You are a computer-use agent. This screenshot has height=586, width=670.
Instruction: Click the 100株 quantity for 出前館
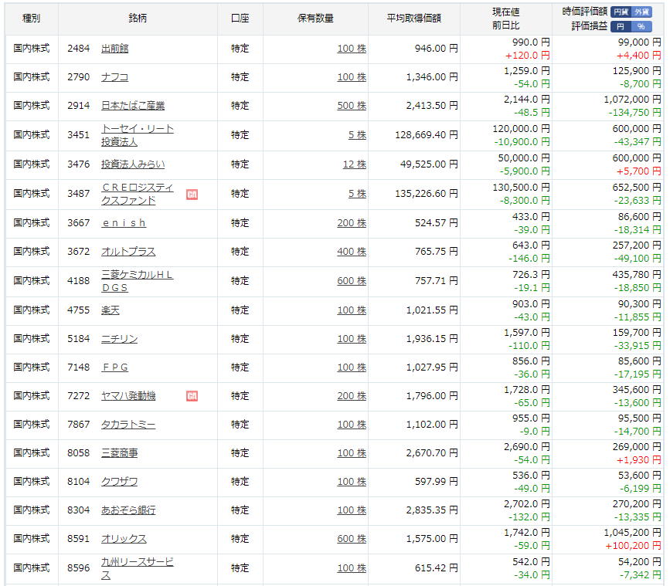click(352, 49)
